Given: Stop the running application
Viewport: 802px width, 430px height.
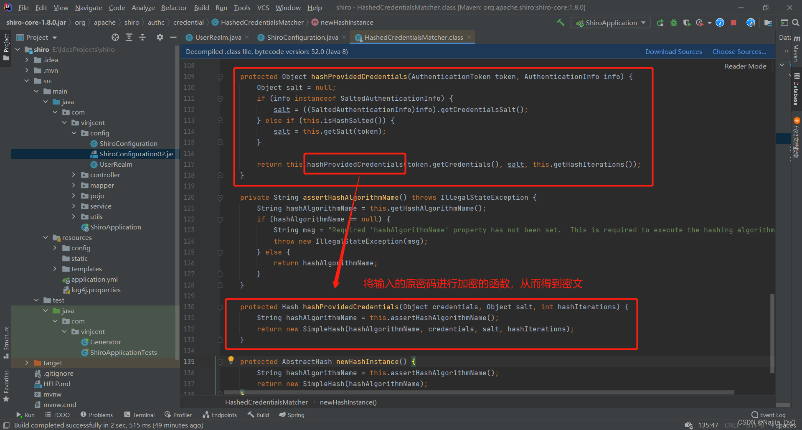Looking at the screenshot, I should coord(733,23).
